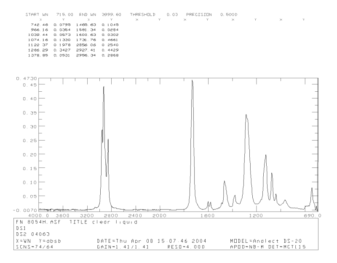The image size is (337, 263).
Task: Click the 0.20 y-axis label
Action: (30, 155)
